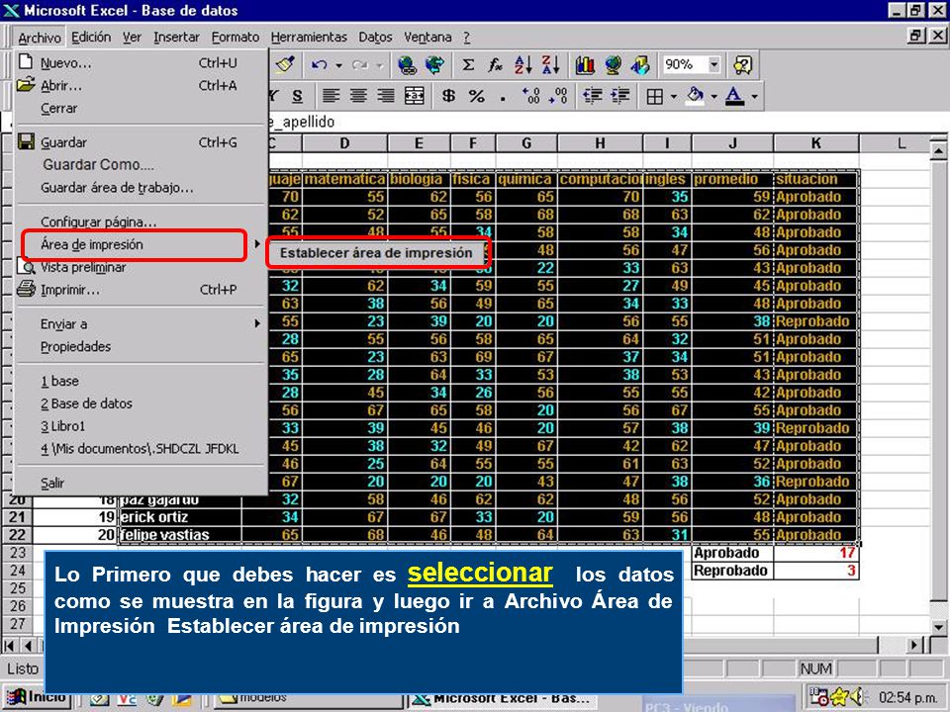
Task: Select row header 22
Action: (x=17, y=535)
